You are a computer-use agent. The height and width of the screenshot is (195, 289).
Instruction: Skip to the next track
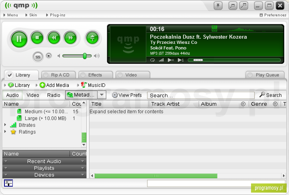70,38
